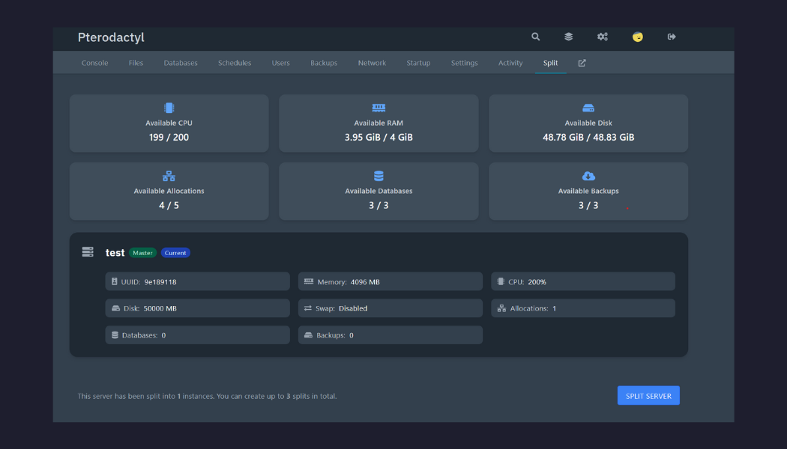Click the network icon on Available Allocations card
Image resolution: width=787 pixels, height=449 pixels.
tap(169, 176)
